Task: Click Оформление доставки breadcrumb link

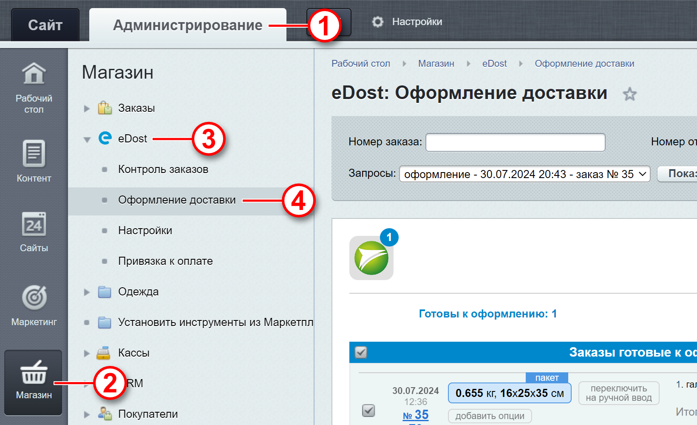Action: [x=584, y=64]
